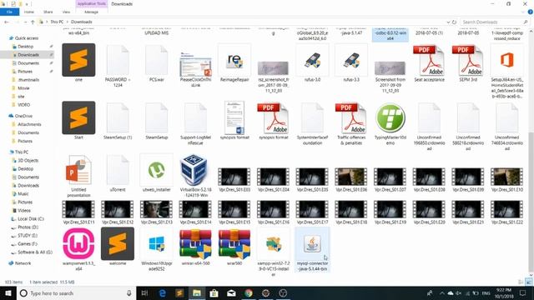Select the Untitled presentation PowerPoint file
This screenshot has height=300, width=534.
point(78,170)
